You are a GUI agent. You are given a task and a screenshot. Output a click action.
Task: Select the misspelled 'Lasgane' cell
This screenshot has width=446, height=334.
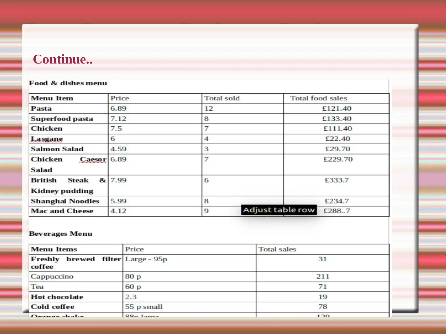(x=68, y=139)
